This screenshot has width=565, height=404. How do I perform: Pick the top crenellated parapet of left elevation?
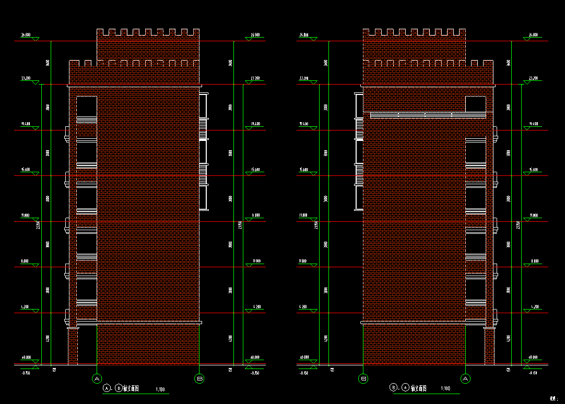coord(148,33)
